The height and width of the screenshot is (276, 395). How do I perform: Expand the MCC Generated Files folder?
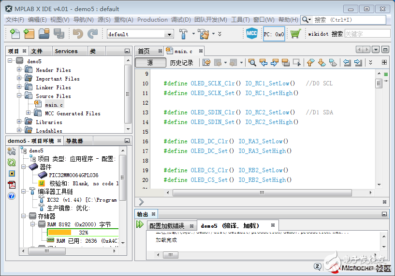(x=29, y=113)
